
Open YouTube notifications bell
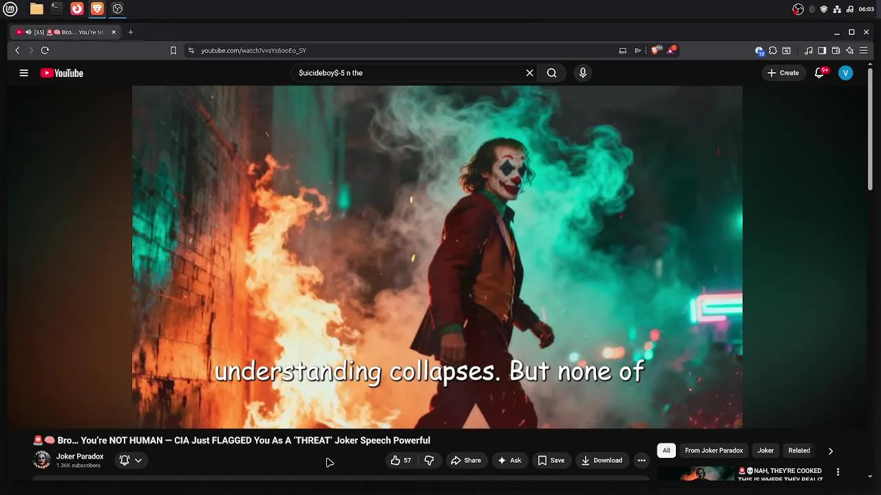click(x=819, y=73)
